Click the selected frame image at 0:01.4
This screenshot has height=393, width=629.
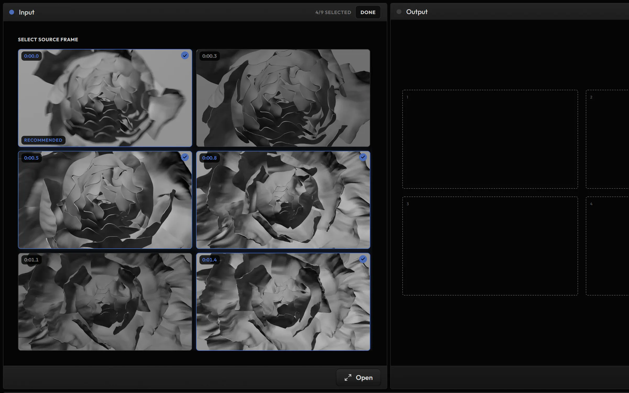(x=283, y=302)
